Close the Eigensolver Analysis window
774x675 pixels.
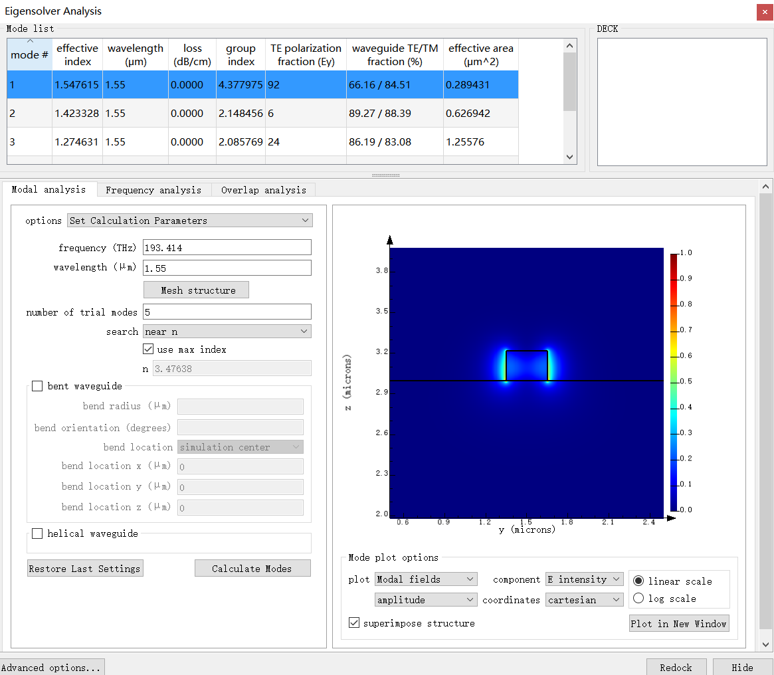765,12
